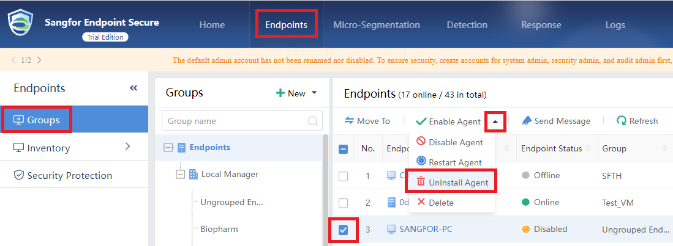Check the checkbox for endpoint row 1
Viewport: 673px width, 246px height.
[x=344, y=176]
